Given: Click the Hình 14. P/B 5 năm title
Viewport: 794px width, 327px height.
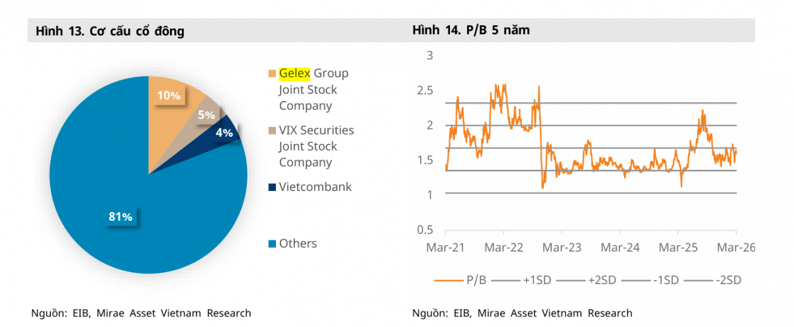Looking at the screenshot, I should (x=470, y=30).
